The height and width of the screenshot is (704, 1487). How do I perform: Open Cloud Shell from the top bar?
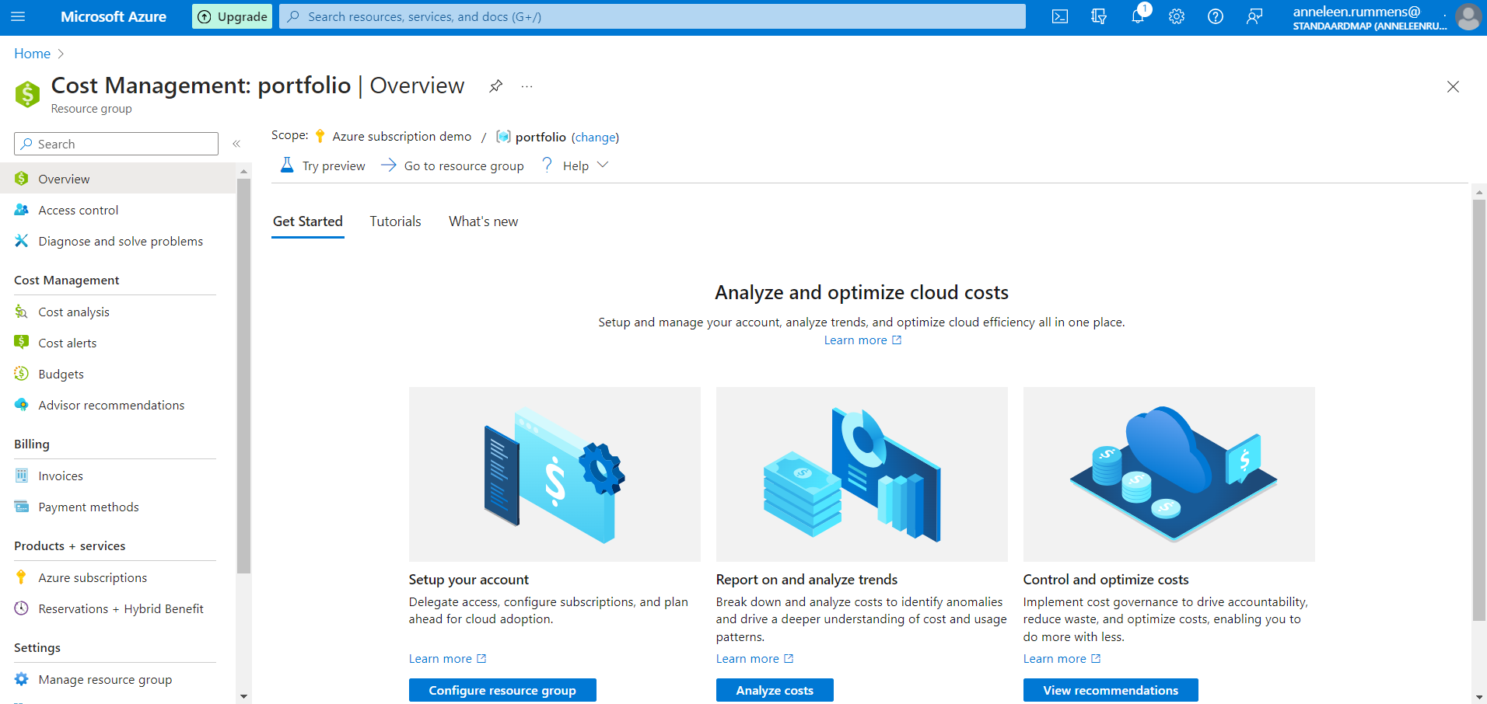pyautogui.click(x=1060, y=16)
